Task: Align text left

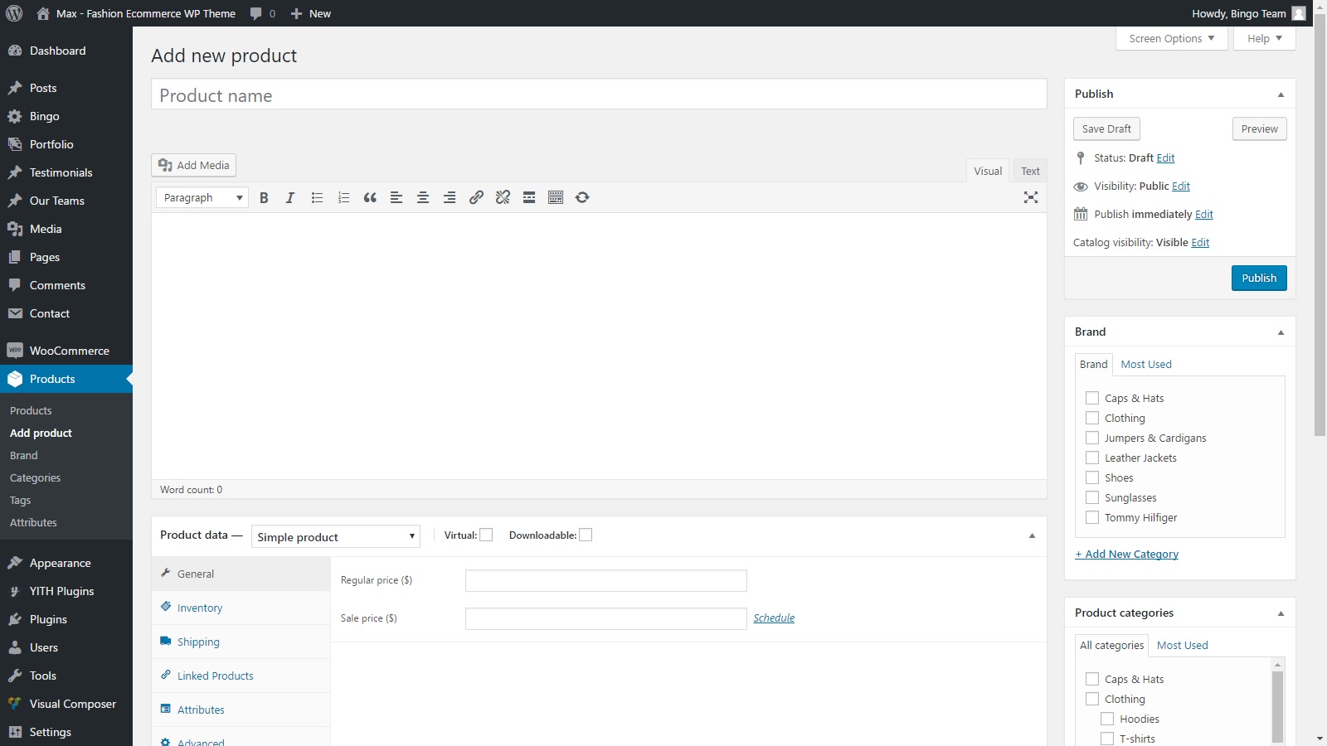Action: point(396,197)
